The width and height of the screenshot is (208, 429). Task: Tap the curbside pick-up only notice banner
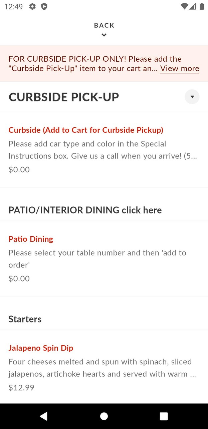coord(83,63)
